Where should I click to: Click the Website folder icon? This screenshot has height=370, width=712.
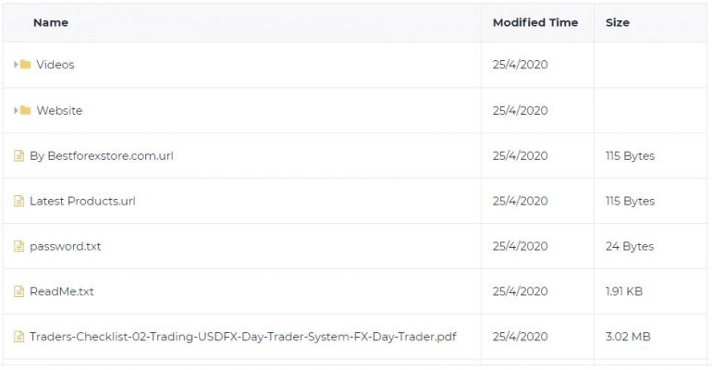(26, 110)
